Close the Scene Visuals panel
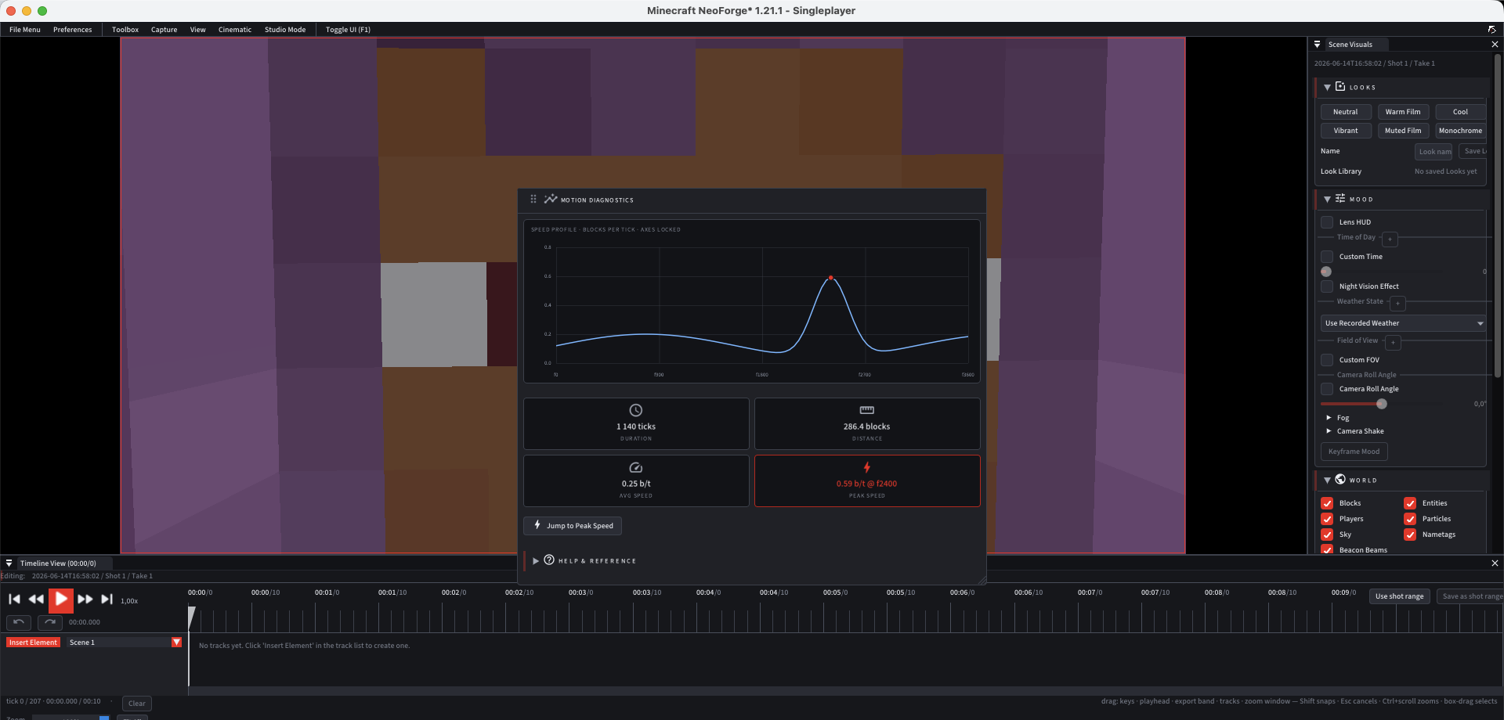Viewport: 1504px width, 720px height. click(1495, 45)
